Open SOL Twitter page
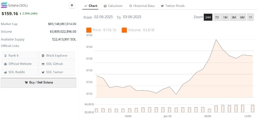Screen dimensions: 260x121 57,72
